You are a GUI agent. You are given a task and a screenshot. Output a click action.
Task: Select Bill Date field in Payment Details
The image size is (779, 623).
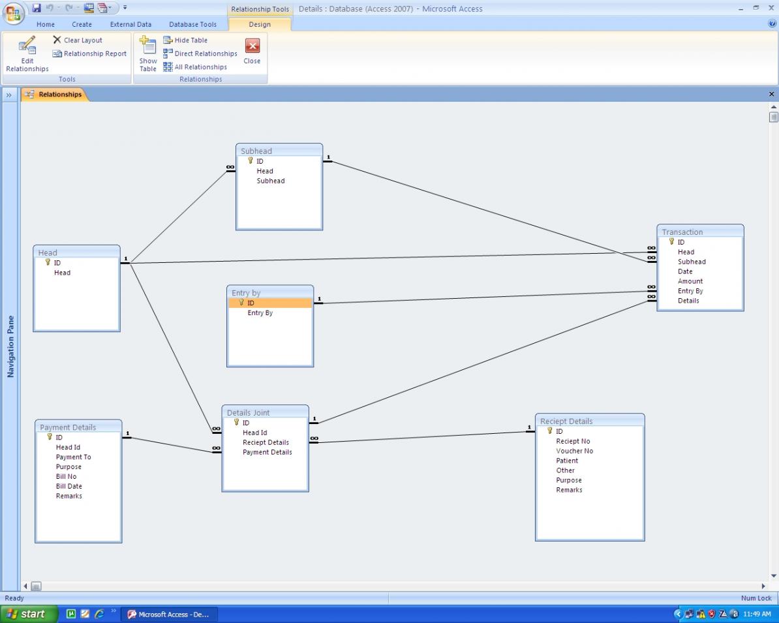pyautogui.click(x=69, y=487)
